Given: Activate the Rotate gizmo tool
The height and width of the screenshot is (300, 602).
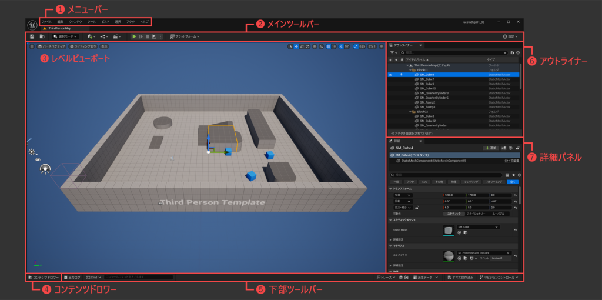Looking at the screenshot, I should click(302, 46).
